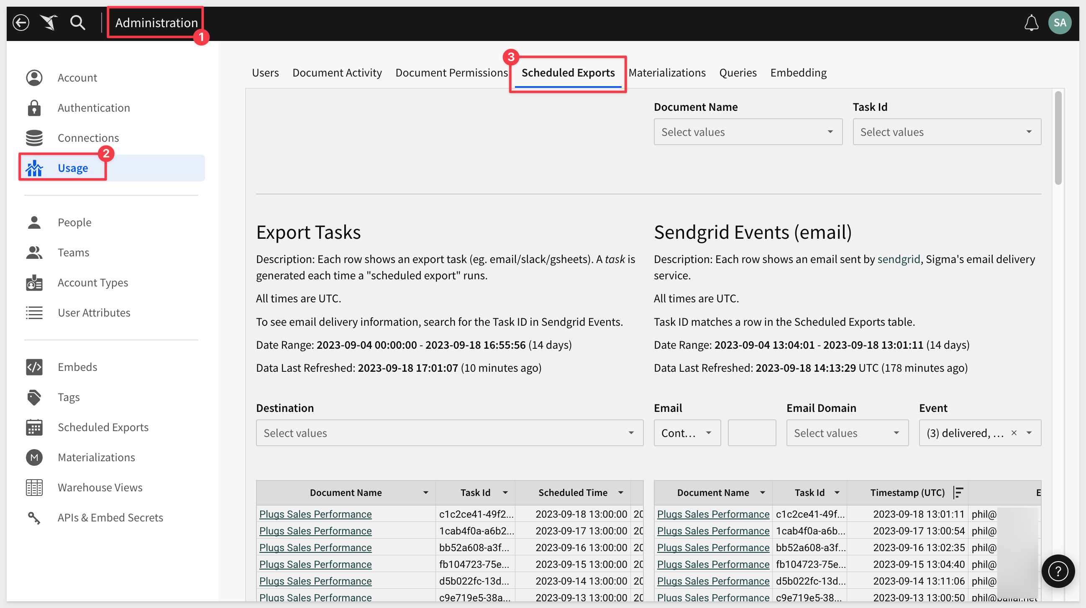Image resolution: width=1086 pixels, height=608 pixels.
Task: Click the back arrow icon
Action: pyautogui.click(x=20, y=23)
